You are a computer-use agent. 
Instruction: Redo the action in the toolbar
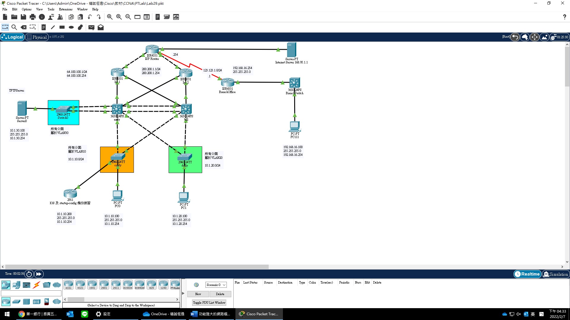(x=99, y=17)
